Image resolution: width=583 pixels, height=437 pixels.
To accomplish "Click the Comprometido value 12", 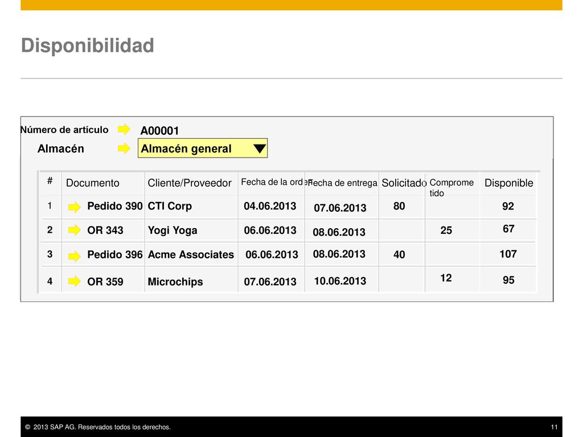I will point(446,278).
